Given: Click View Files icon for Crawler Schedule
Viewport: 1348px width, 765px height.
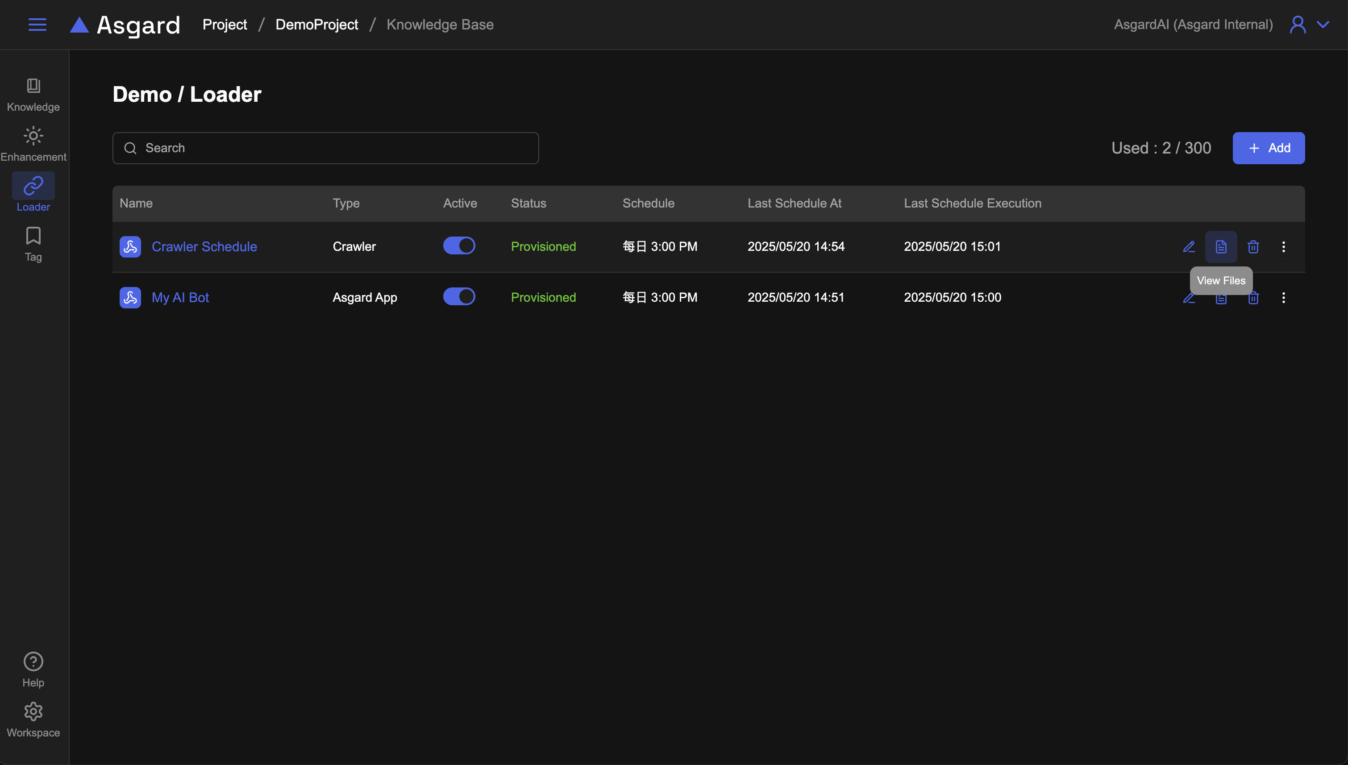Looking at the screenshot, I should (x=1221, y=246).
